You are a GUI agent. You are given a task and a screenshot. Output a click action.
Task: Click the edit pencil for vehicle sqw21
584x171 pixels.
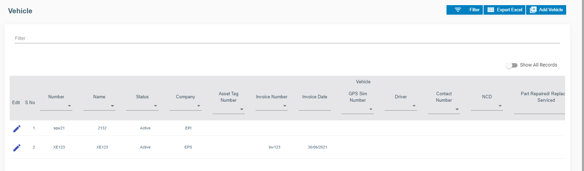click(x=17, y=129)
